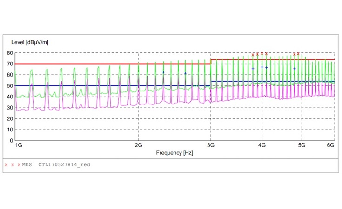The width and height of the screenshot is (342, 209).
Task: Click the 80 value on the level axis
Action: 9,53
